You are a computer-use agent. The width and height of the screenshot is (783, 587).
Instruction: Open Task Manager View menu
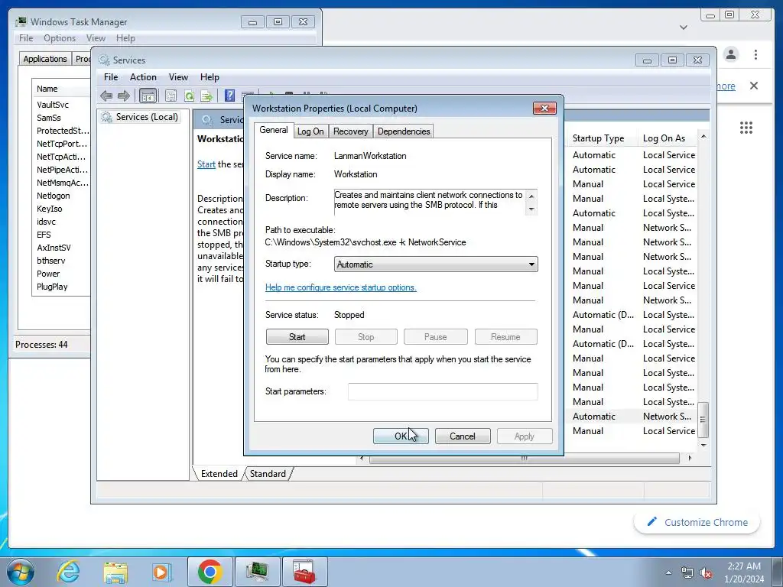pos(96,38)
